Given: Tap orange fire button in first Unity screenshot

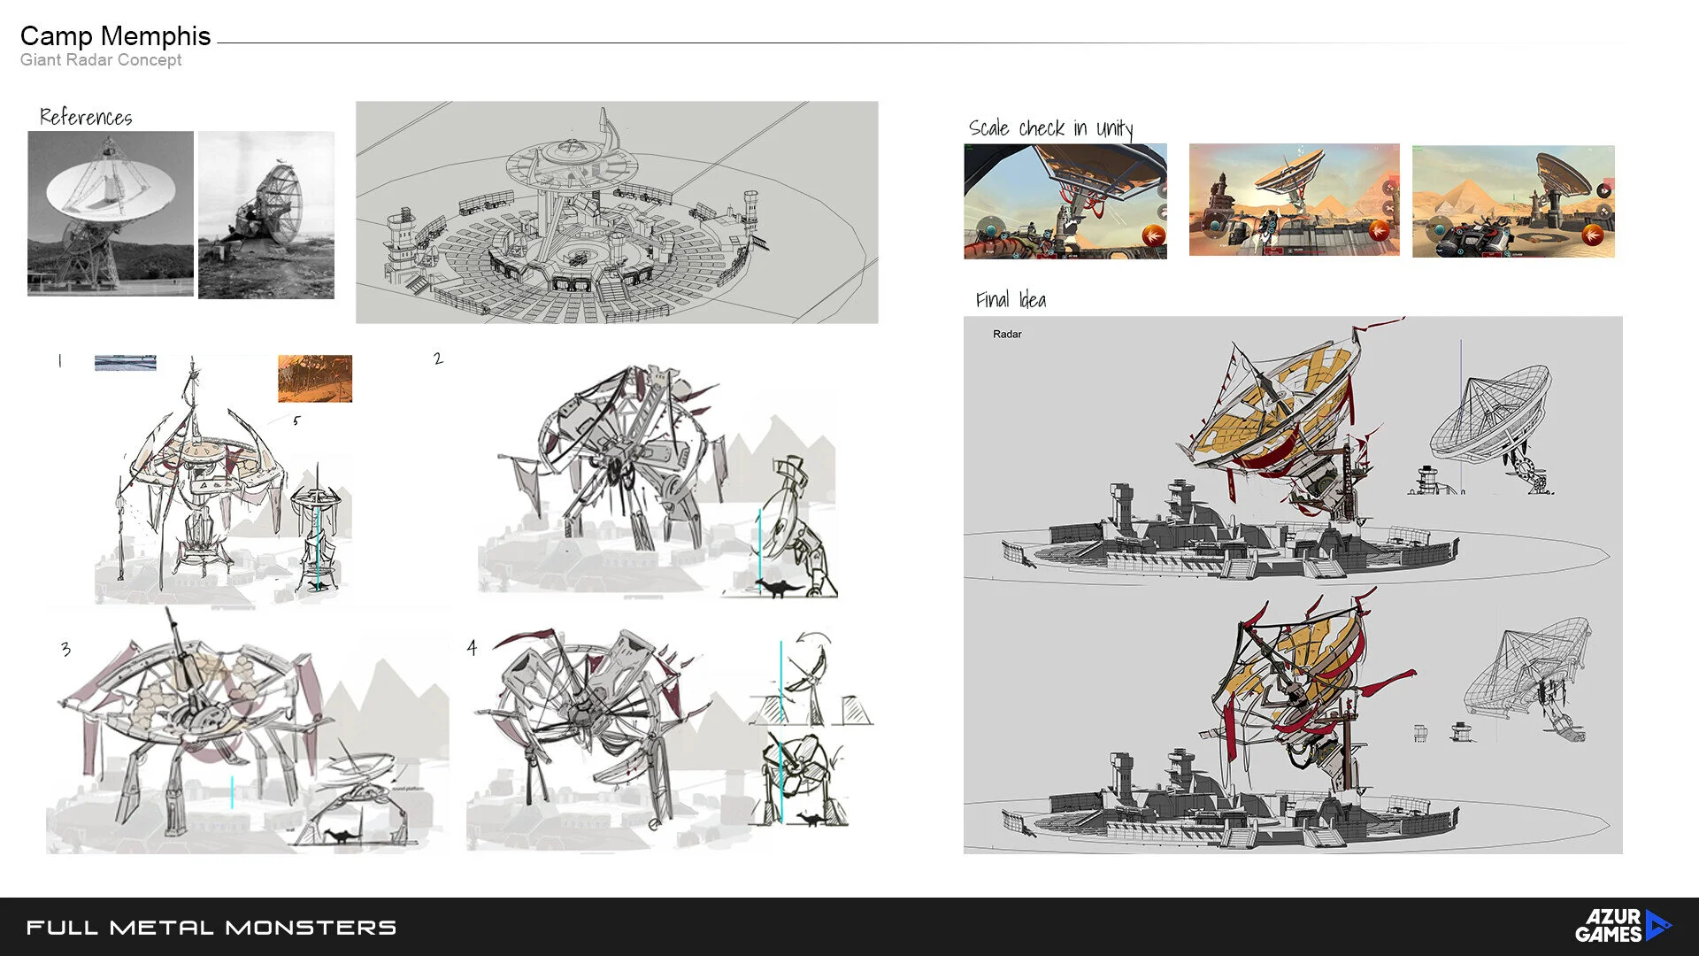Looking at the screenshot, I should (1152, 235).
